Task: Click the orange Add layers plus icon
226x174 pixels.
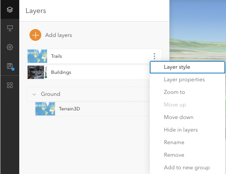Action: pyautogui.click(x=35, y=35)
